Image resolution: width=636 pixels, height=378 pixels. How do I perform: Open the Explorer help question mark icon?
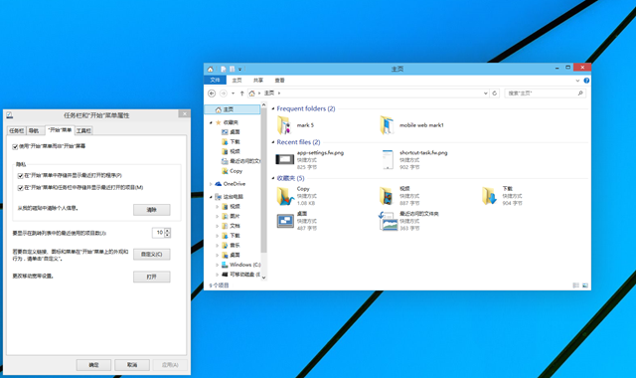pyautogui.click(x=586, y=81)
